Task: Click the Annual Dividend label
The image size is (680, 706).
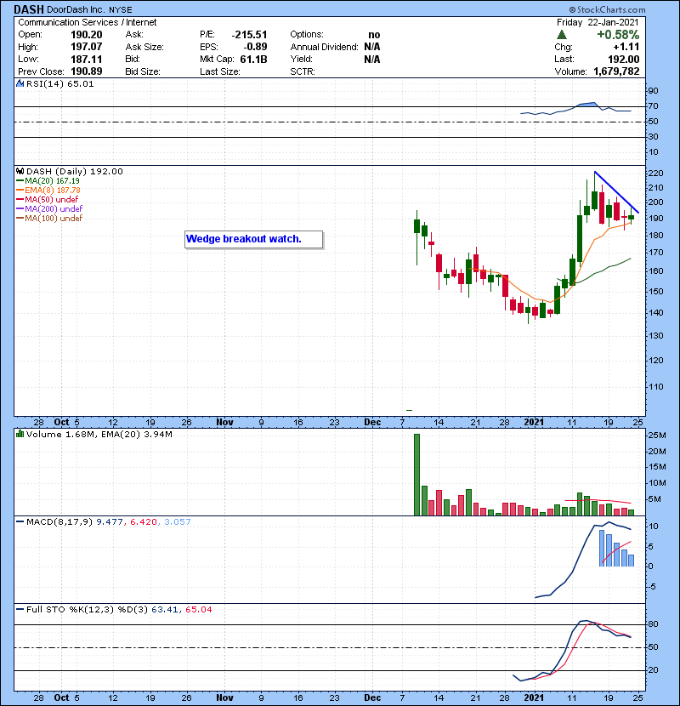Action: point(324,47)
